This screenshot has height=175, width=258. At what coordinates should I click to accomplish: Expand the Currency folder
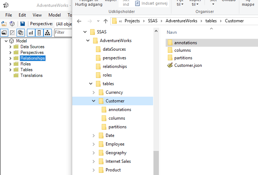94,92
